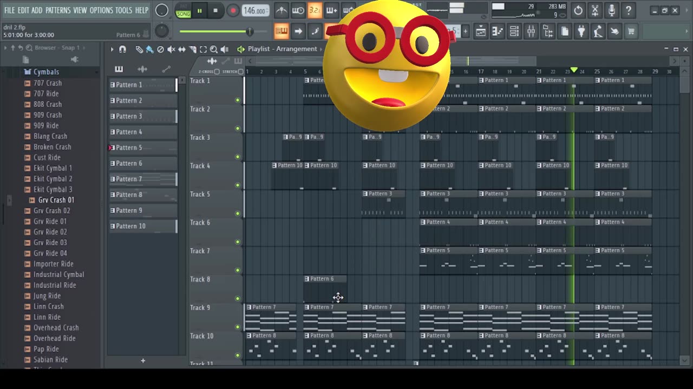
Task: Open the TOOLS menu
Action: (124, 10)
